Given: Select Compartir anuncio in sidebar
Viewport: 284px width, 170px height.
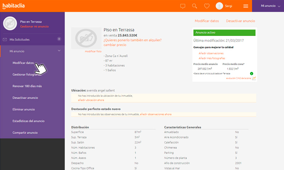Looking at the screenshot, I should click(25, 133).
